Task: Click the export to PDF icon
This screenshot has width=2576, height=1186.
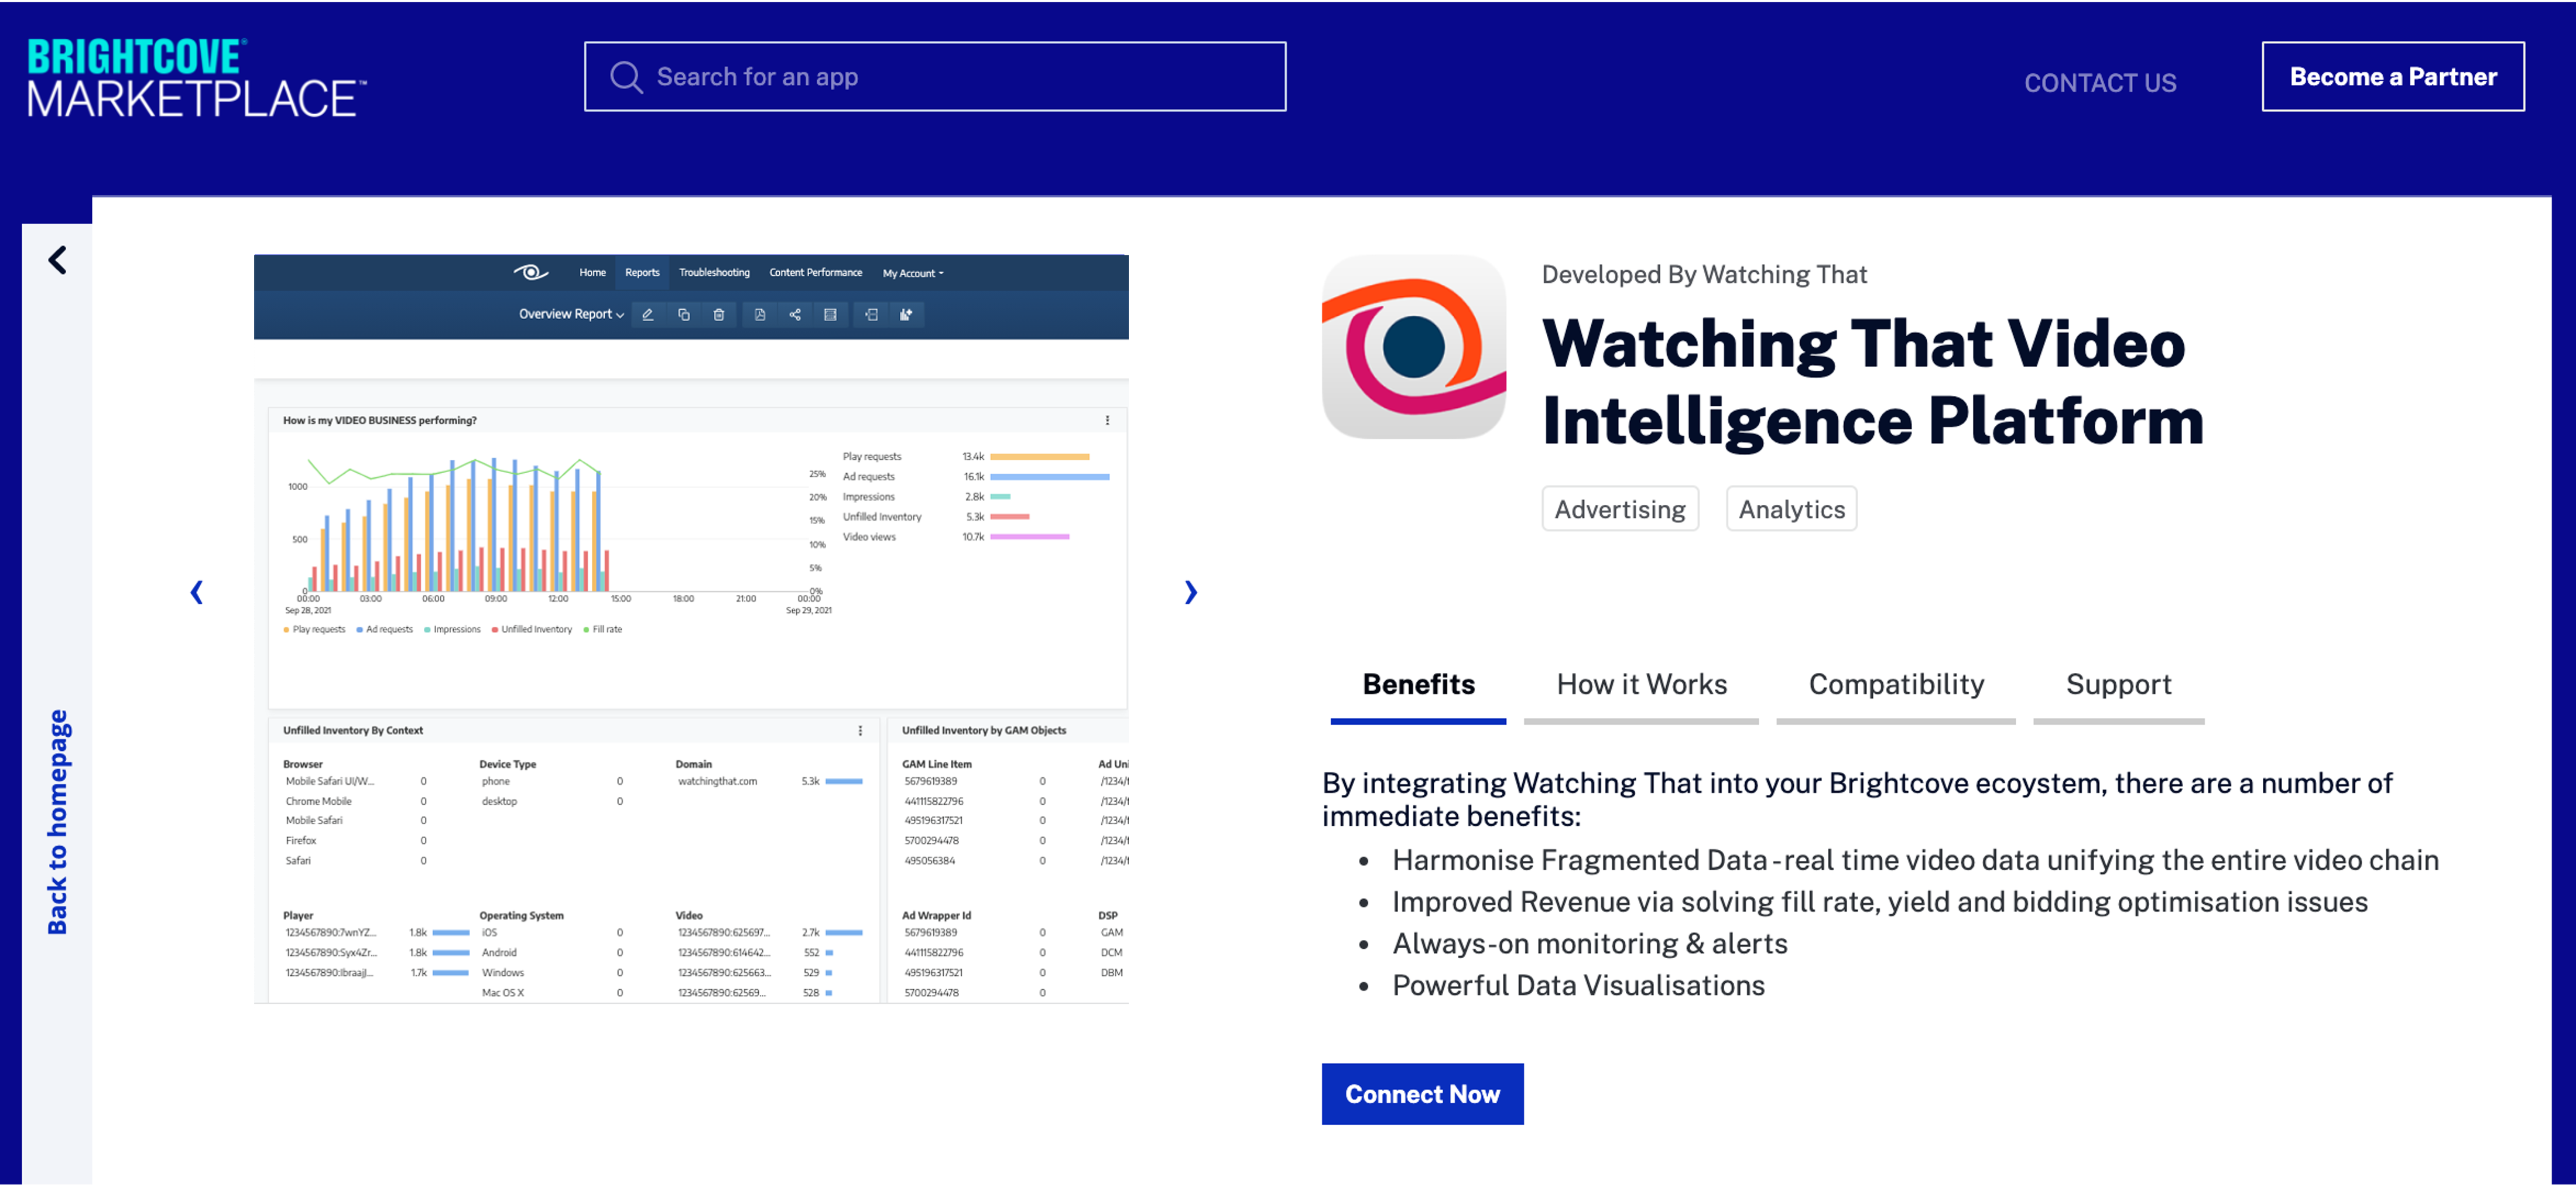Action: 760,315
